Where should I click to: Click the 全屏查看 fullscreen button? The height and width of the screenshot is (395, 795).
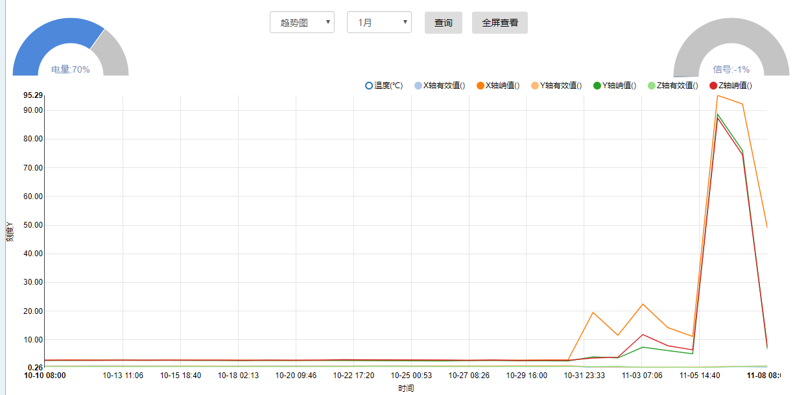(x=500, y=23)
